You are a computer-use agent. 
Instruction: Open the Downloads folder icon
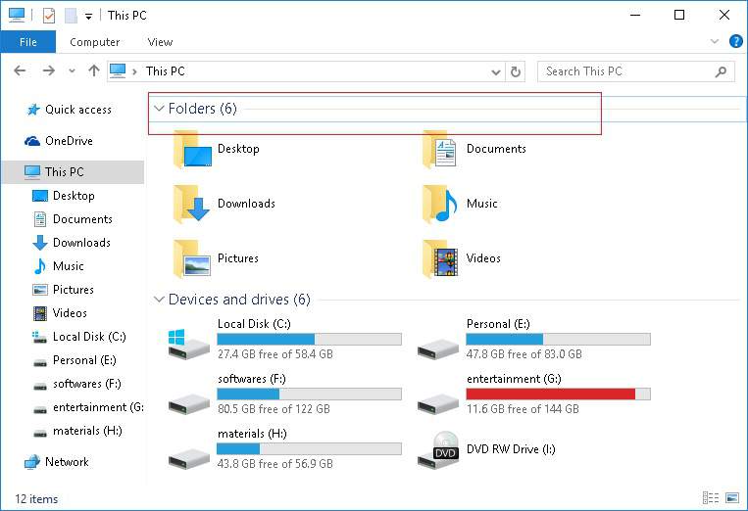point(191,205)
